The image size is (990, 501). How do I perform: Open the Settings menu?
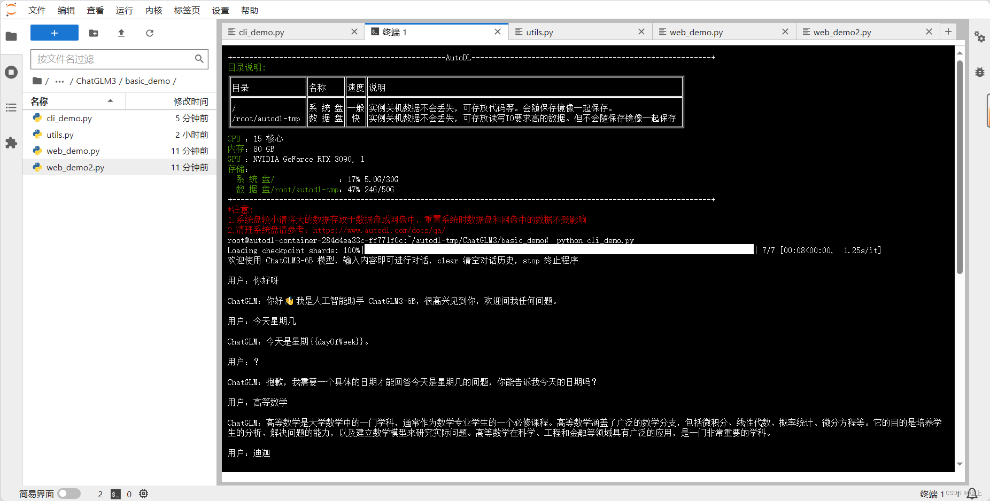tap(220, 10)
